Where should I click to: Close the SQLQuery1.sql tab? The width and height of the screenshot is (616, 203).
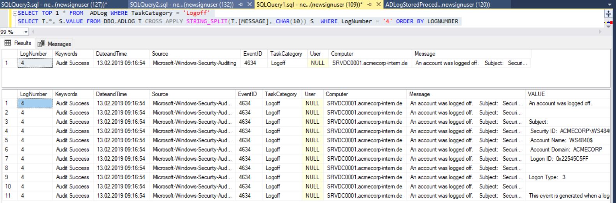[x=378, y=5]
